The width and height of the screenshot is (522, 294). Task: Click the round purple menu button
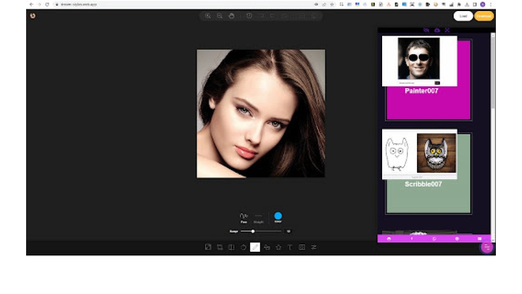coord(487,248)
